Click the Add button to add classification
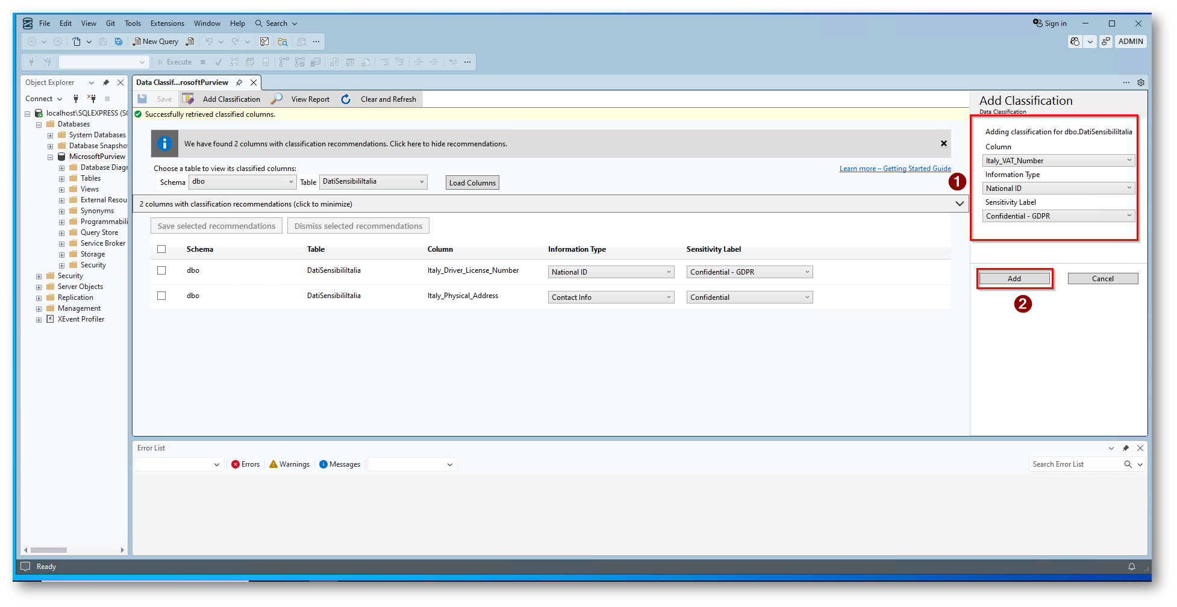This screenshot has height=607, width=1177. click(x=1014, y=279)
